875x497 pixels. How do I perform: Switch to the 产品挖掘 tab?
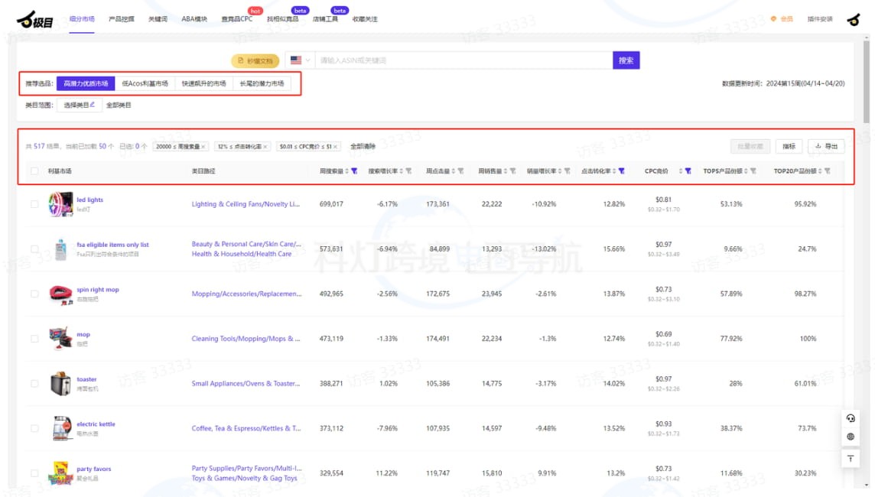tap(122, 19)
